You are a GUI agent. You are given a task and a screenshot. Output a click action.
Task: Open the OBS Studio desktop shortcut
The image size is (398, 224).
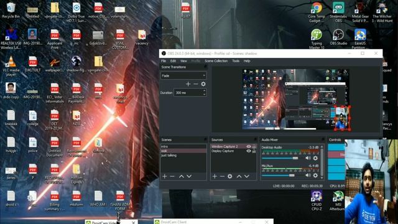(x=338, y=37)
